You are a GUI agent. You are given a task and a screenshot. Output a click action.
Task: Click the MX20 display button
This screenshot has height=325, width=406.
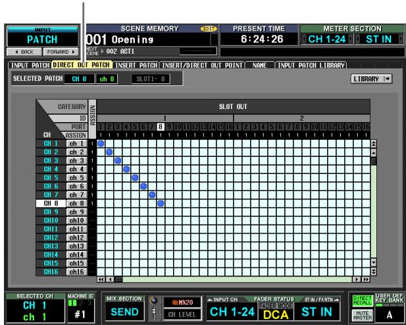(x=182, y=302)
